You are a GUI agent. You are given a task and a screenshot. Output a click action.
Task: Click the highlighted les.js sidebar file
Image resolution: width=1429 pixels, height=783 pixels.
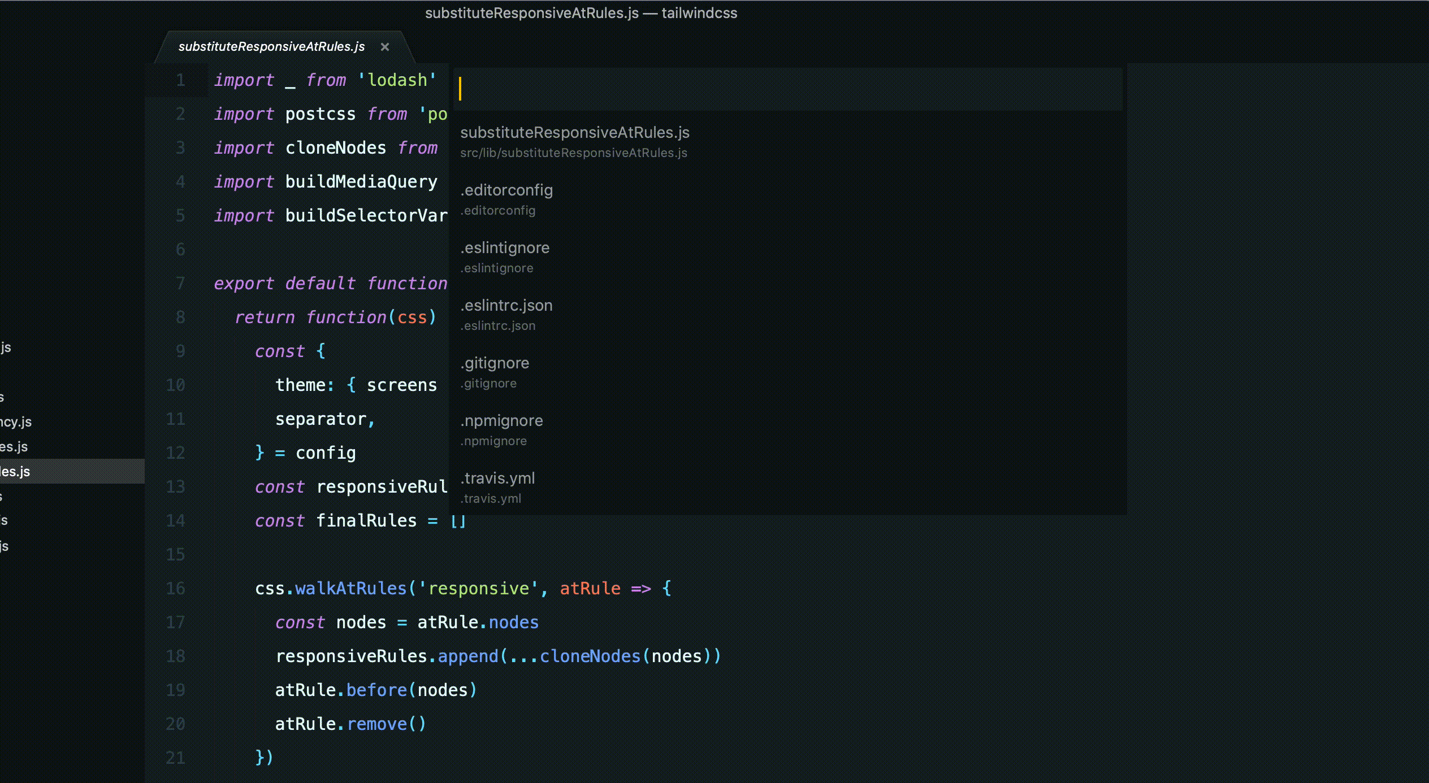(16, 471)
